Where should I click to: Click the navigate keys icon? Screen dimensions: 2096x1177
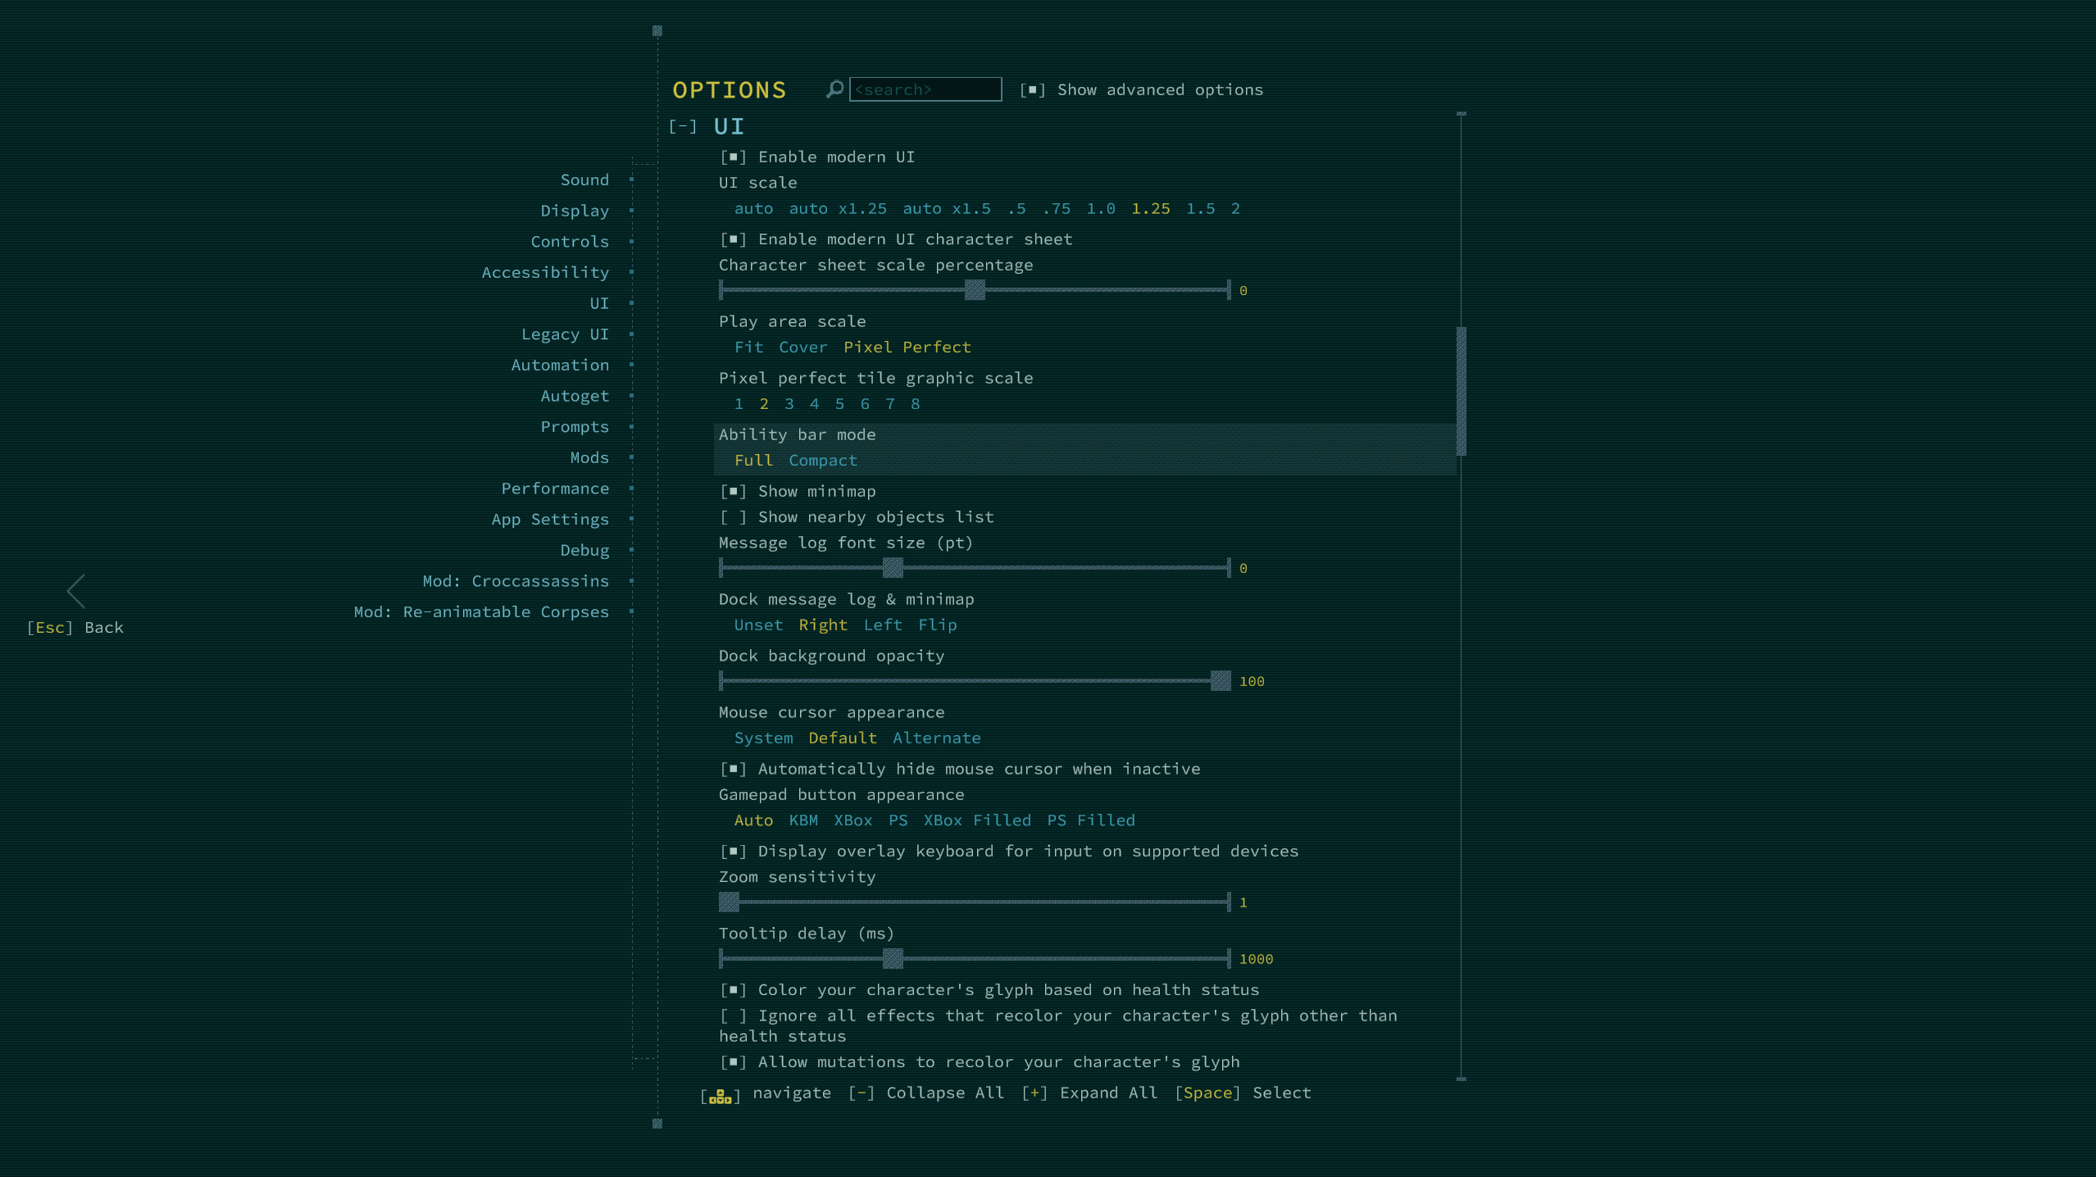pyautogui.click(x=721, y=1096)
